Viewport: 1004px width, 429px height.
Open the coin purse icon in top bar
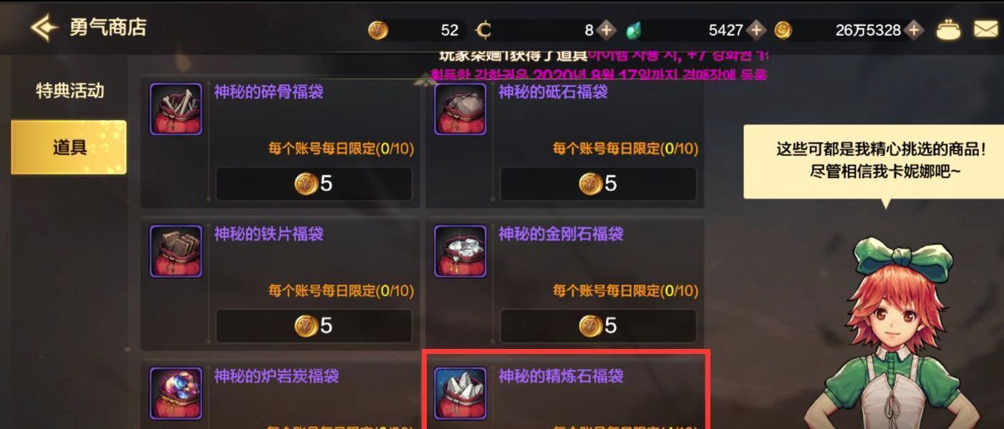pyautogui.click(x=949, y=30)
